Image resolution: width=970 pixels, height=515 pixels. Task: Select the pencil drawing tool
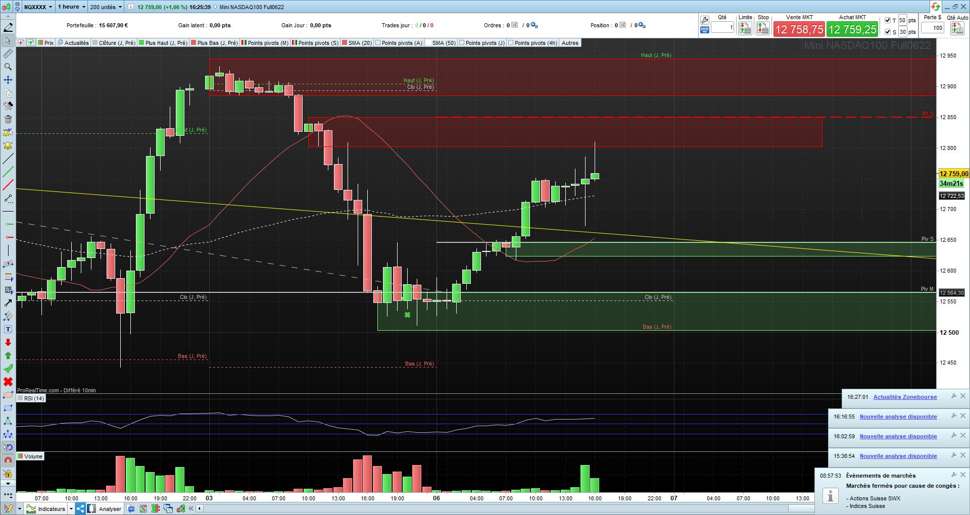[x=8, y=27]
